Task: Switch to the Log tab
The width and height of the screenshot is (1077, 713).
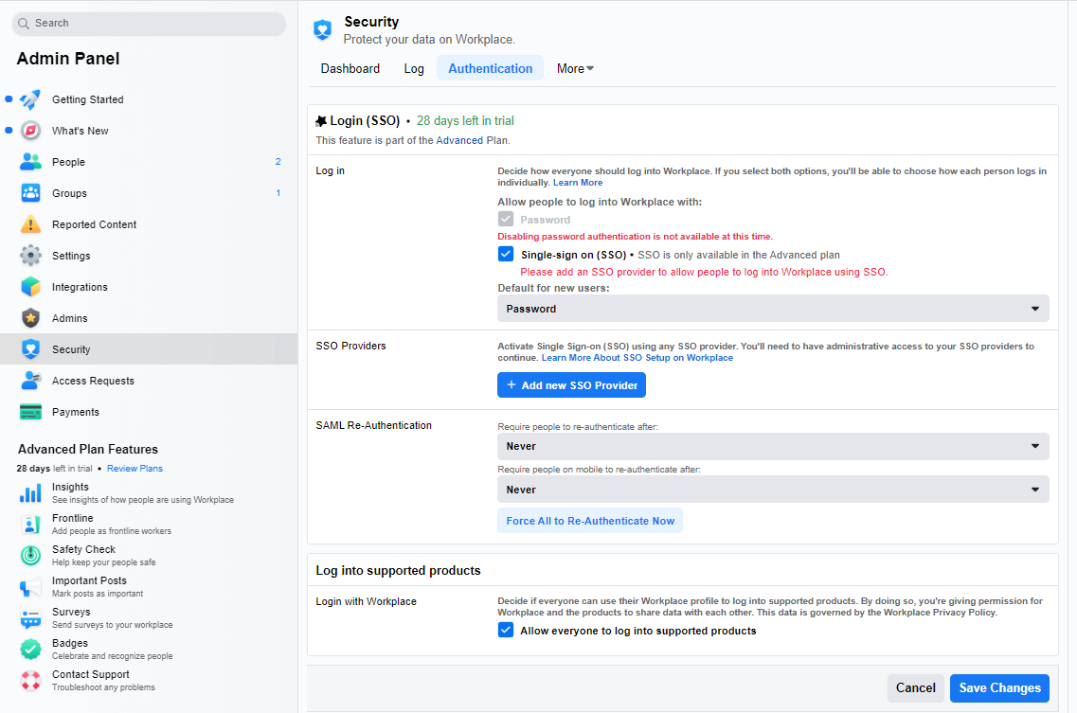Action: pos(414,69)
